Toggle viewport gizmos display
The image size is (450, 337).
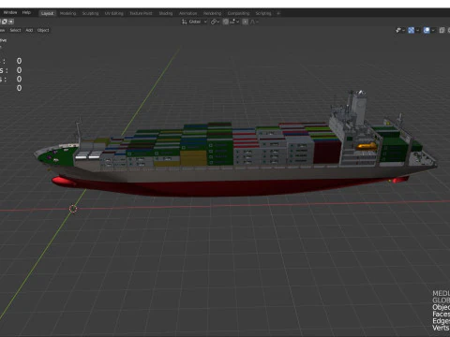(412, 30)
